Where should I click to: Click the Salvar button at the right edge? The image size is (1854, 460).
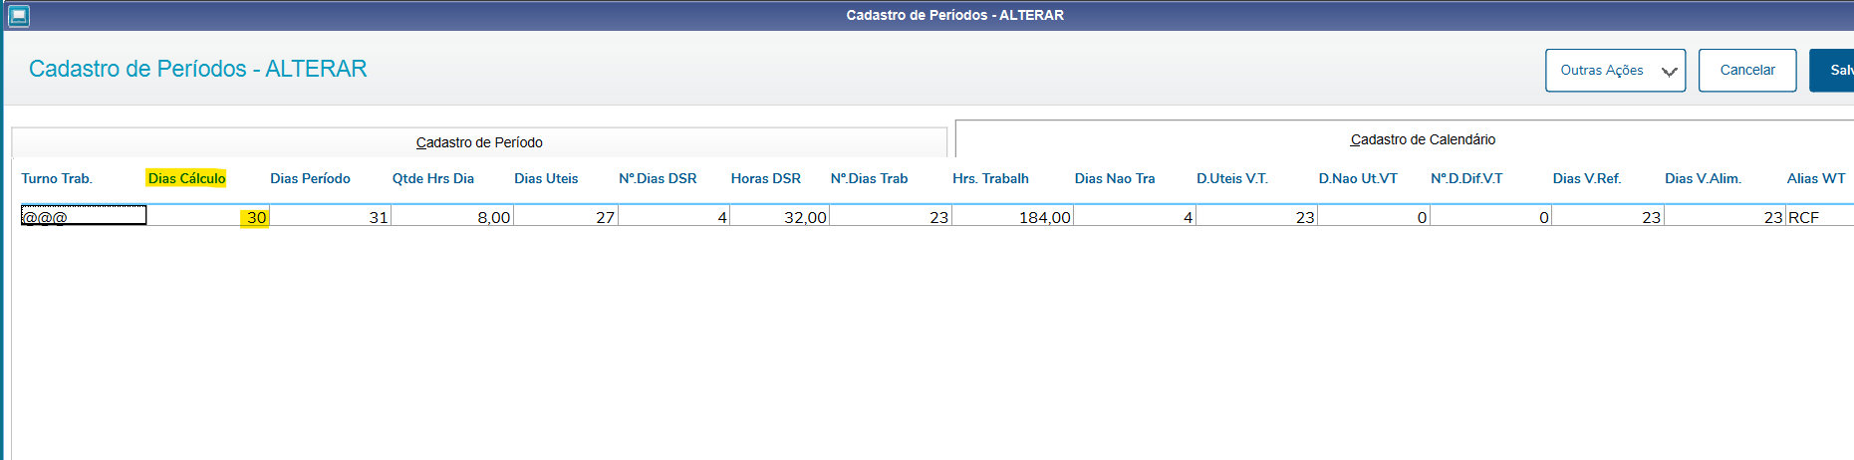click(1833, 71)
